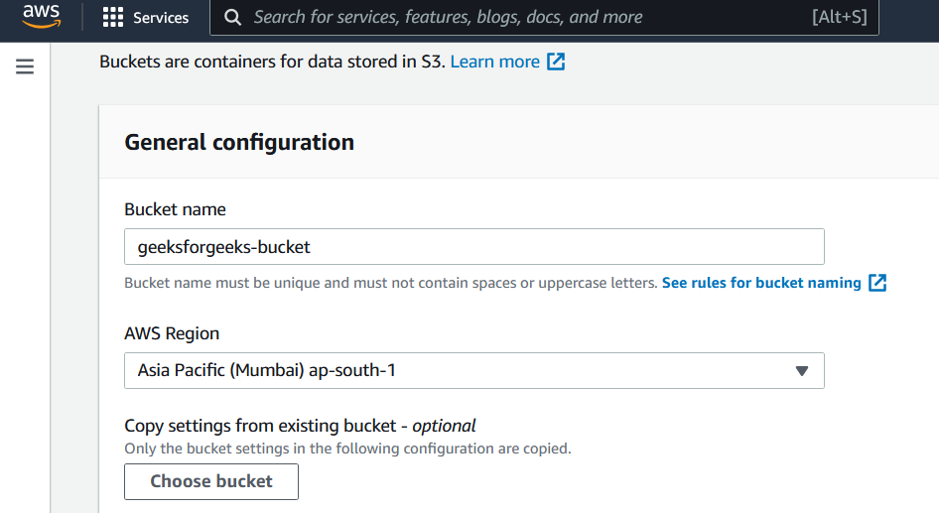The width and height of the screenshot is (939, 513).
Task: Click external link icon after bucket naming rules
Action: click(x=877, y=283)
